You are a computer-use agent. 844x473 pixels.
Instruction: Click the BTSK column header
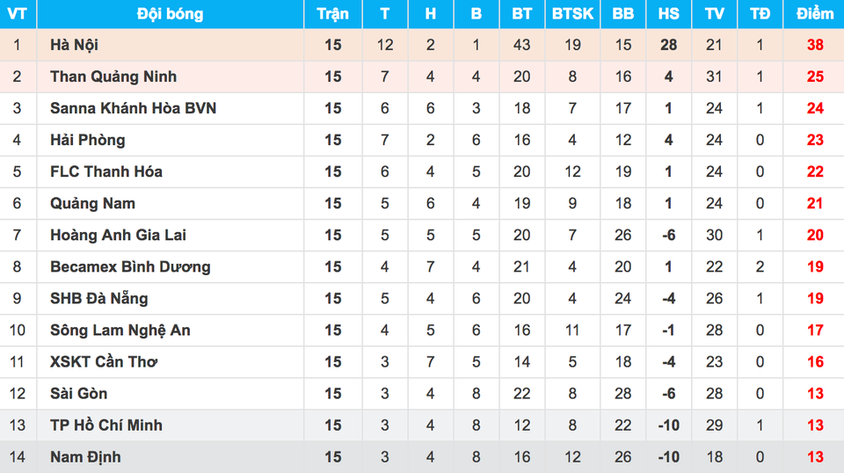[572, 14]
